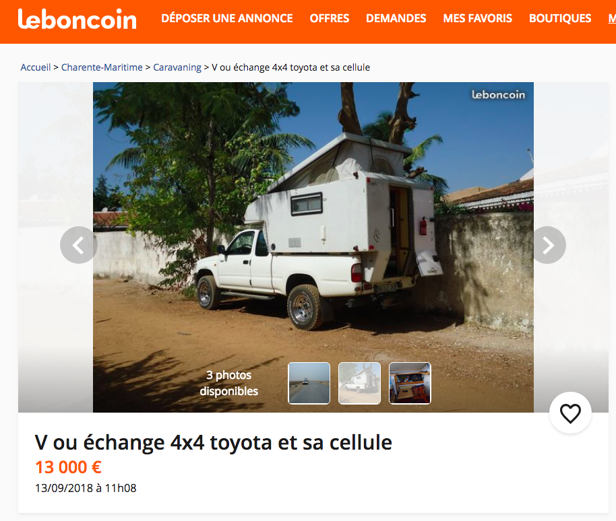Viewport: 616px width, 521px height.
Task: Open Mes Favoris in the header
Action: pyautogui.click(x=477, y=18)
